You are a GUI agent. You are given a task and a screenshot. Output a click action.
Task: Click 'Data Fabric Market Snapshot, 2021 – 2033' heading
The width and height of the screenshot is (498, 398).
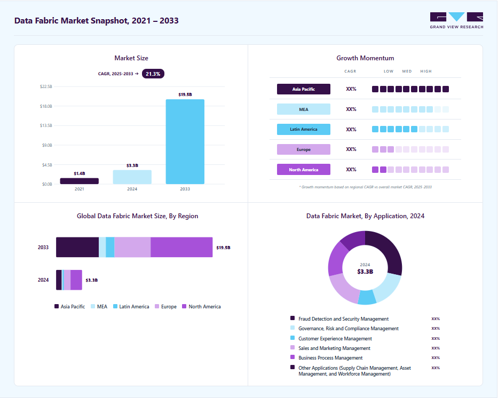(x=97, y=21)
